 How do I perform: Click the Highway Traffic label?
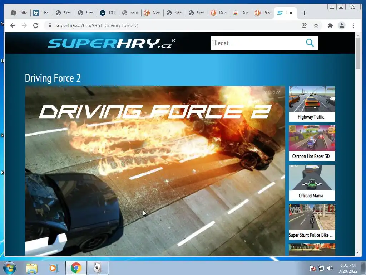311,117
